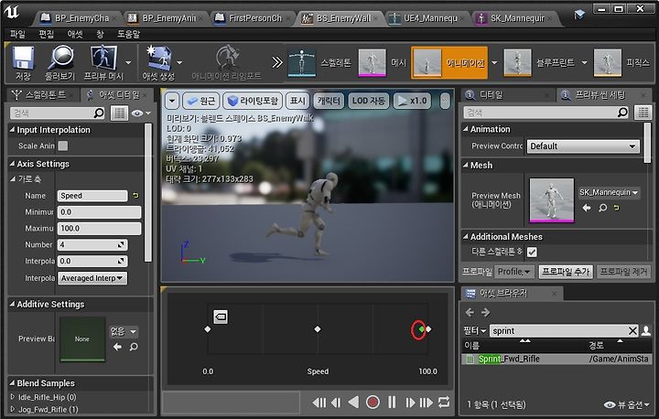Toggle property matrix grid view in left panel
This screenshot has height=419, width=659.
[119, 113]
